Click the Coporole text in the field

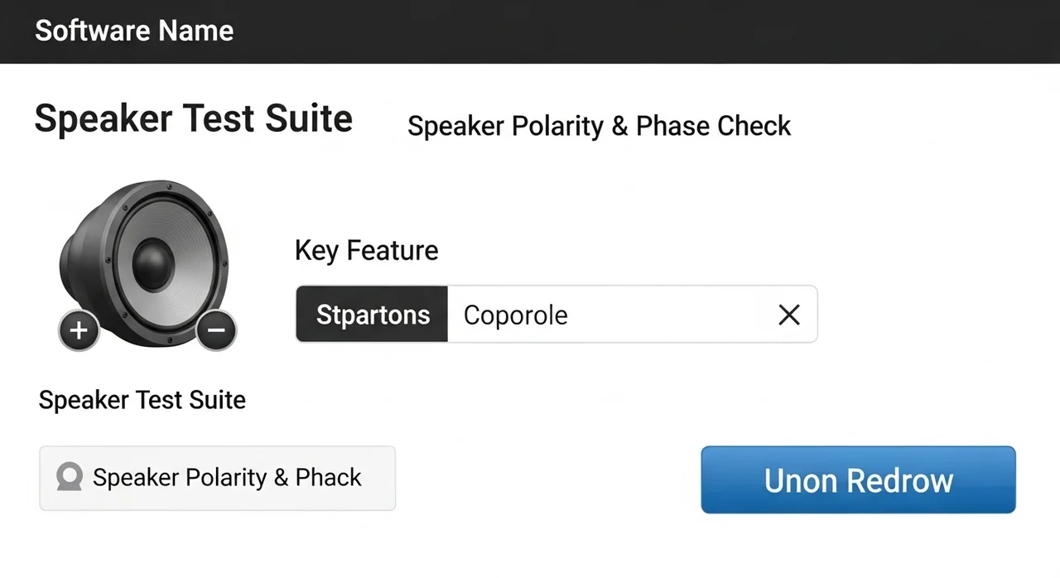515,315
